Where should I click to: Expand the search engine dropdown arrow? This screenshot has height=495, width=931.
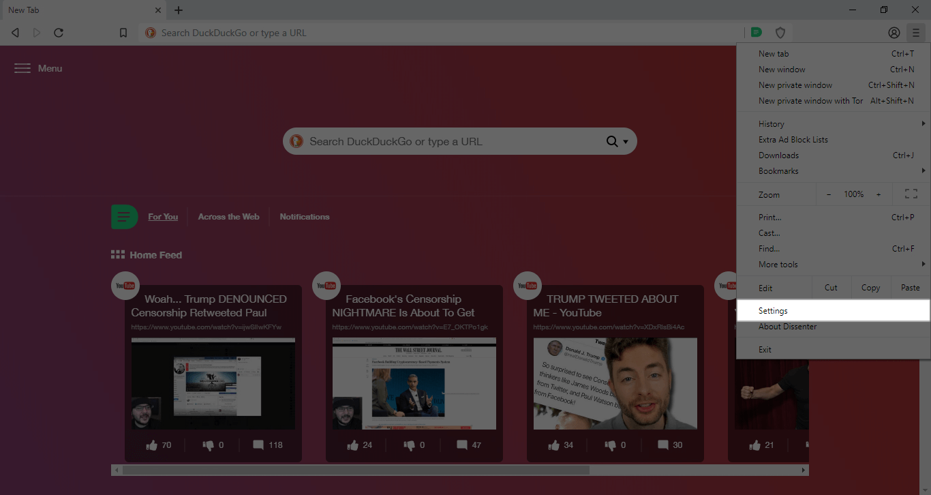(626, 142)
